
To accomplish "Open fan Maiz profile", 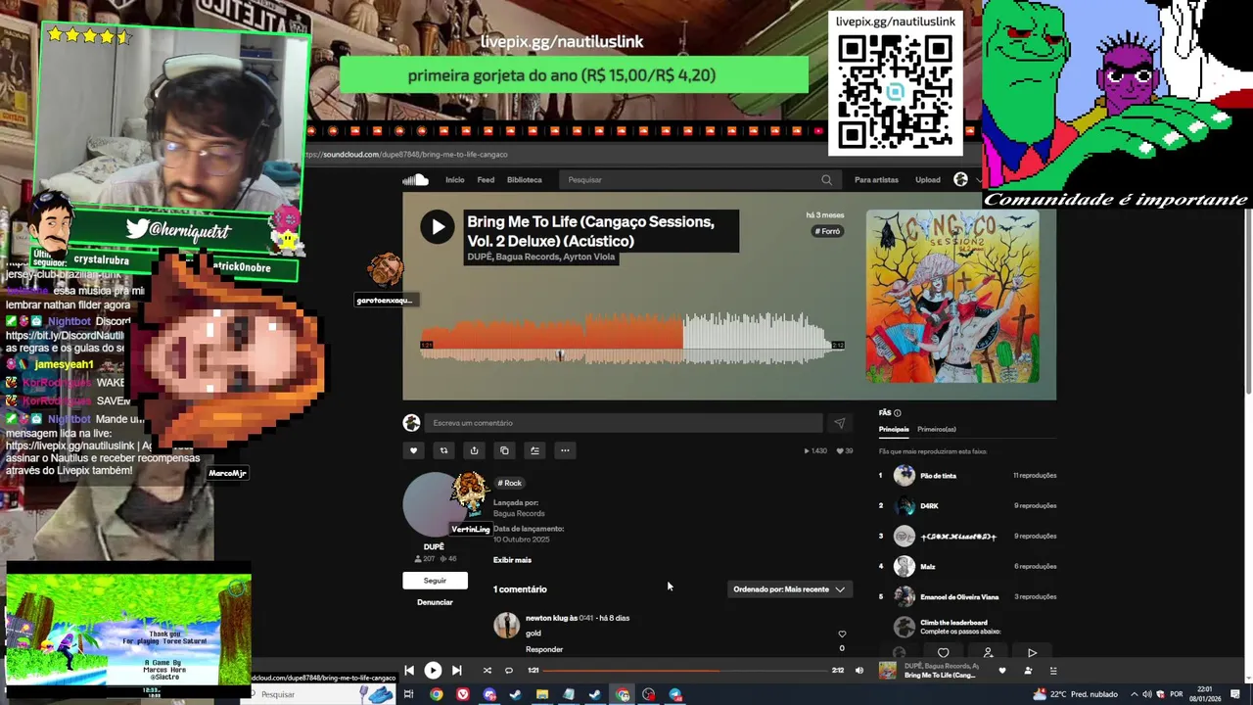I will coord(927,566).
